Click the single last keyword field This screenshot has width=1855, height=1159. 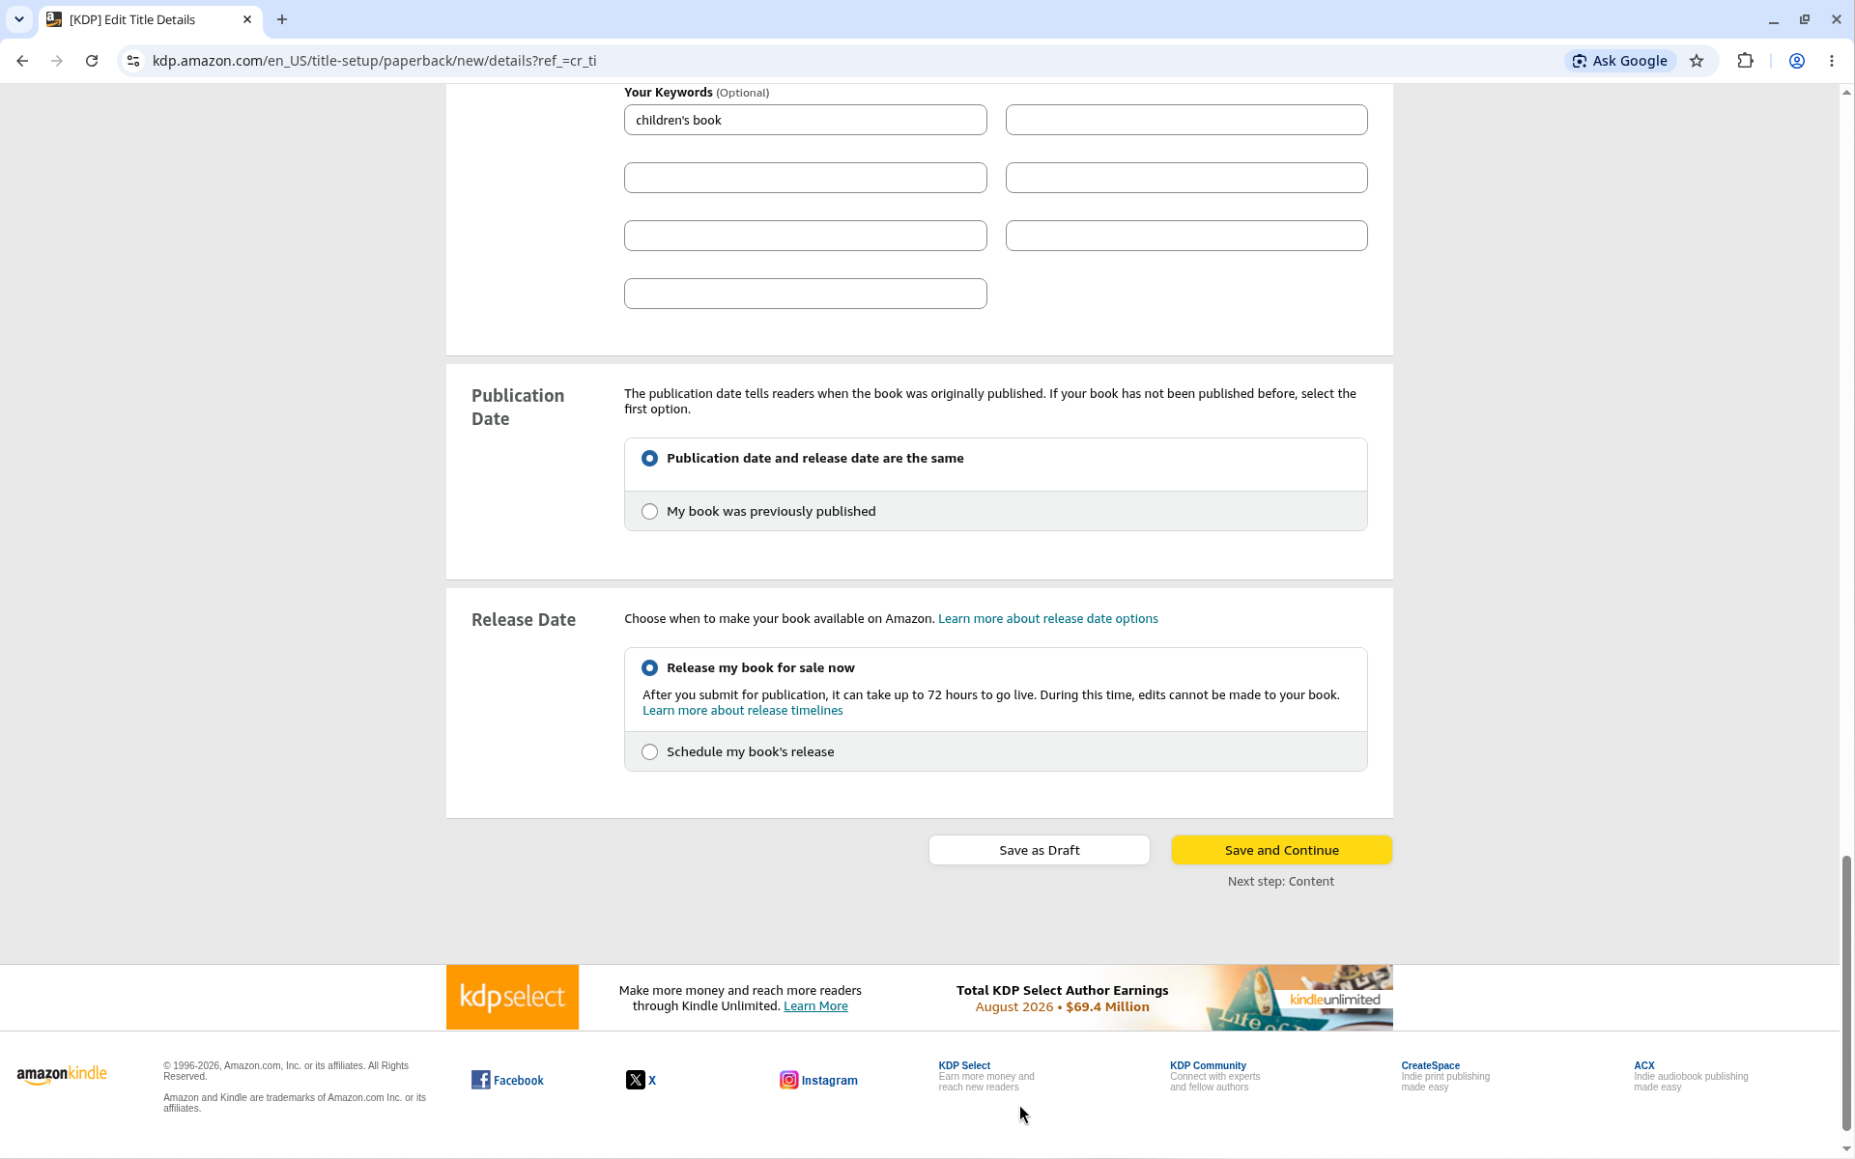pos(805,294)
